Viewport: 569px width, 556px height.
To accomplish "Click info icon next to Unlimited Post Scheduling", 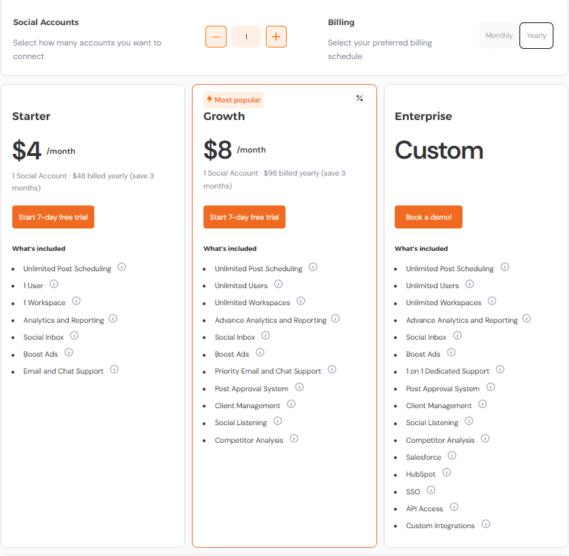I will pos(121,267).
